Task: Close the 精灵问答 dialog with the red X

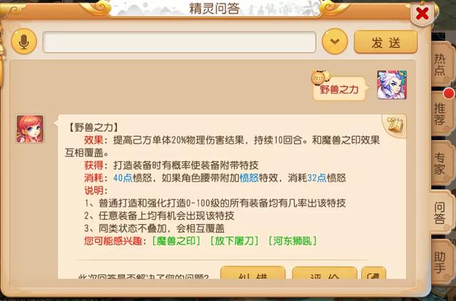Action: point(422,14)
